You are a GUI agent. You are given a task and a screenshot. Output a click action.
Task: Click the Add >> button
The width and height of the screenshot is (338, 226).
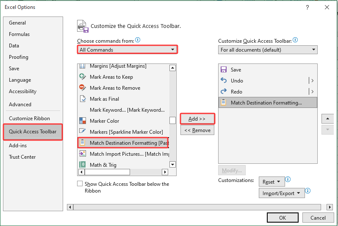197,119
